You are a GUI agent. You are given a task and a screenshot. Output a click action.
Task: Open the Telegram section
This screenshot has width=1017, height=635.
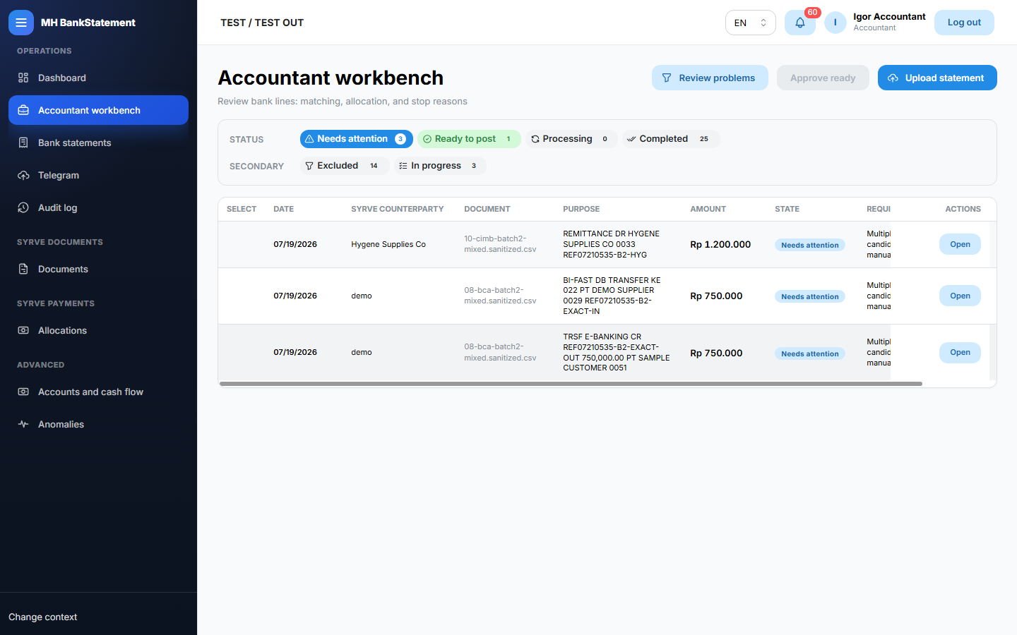tap(98, 175)
